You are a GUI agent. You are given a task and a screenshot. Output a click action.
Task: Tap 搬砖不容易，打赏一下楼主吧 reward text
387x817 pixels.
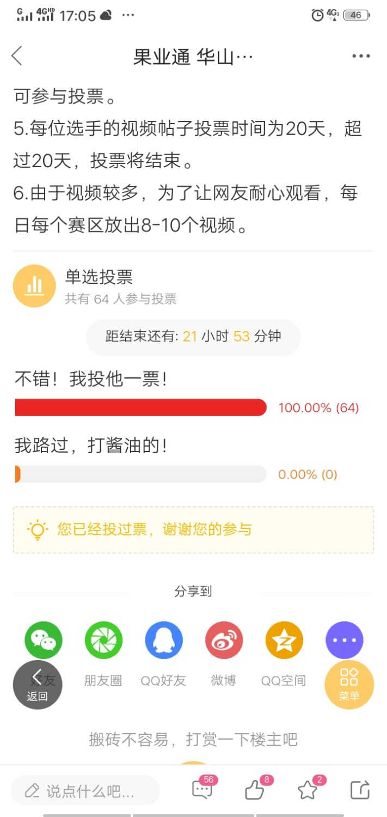193,739
